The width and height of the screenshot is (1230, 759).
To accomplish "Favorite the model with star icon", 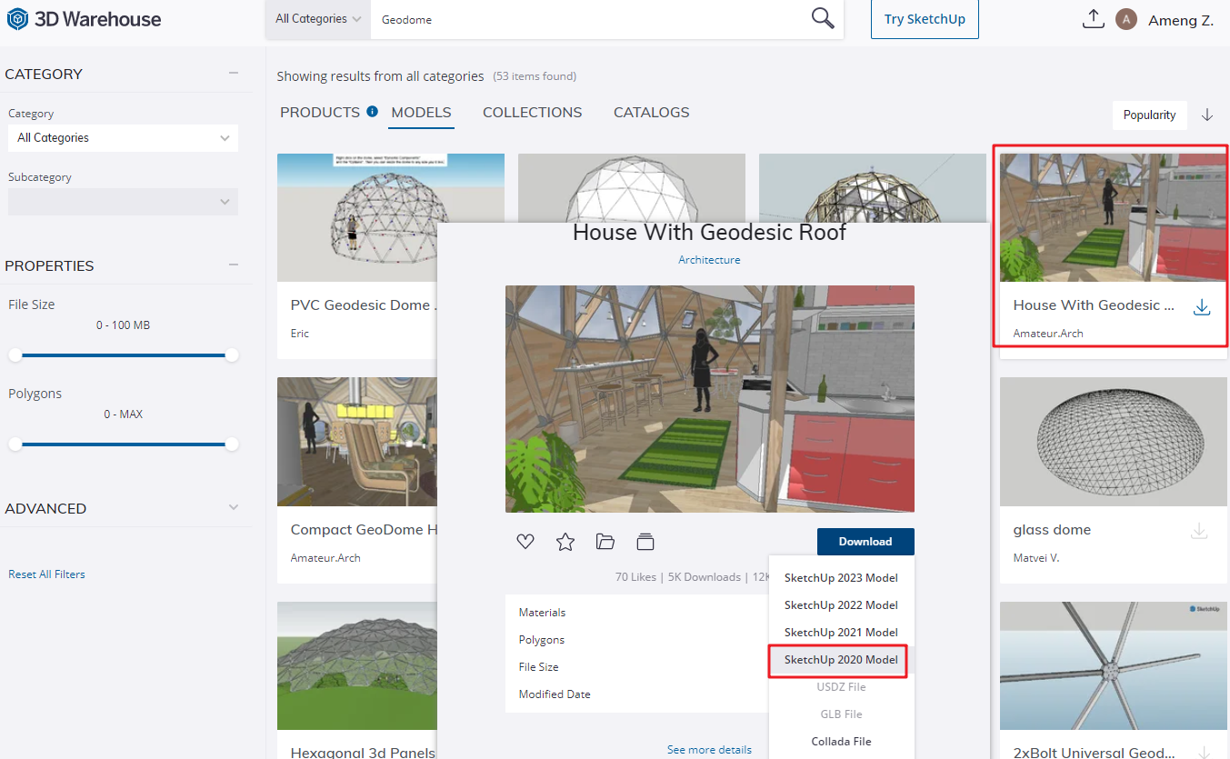I will (x=565, y=542).
